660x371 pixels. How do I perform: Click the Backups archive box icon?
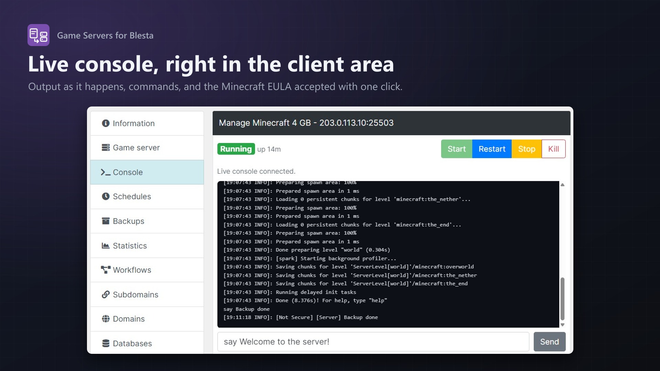pos(106,221)
